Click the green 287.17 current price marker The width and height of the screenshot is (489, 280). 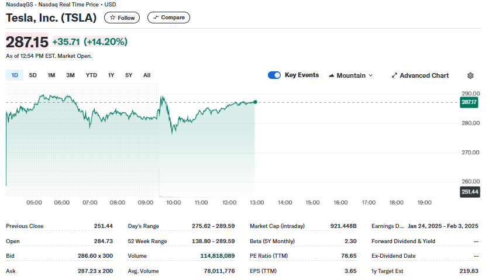(469, 102)
